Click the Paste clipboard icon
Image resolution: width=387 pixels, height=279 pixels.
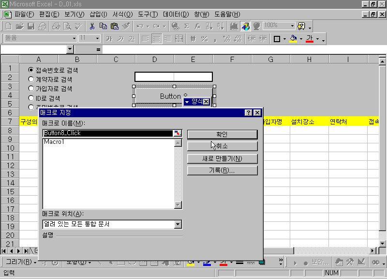[115, 26]
